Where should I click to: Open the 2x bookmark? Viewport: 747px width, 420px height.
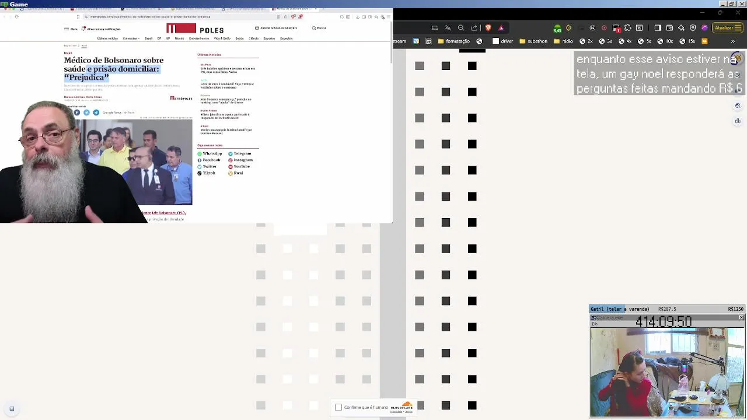point(586,41)
